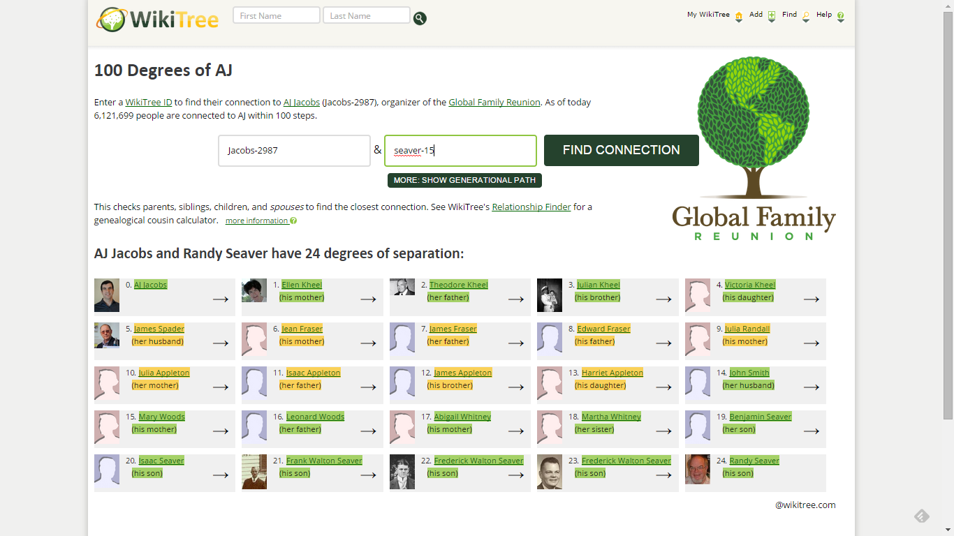The width and height of the screenshot is (954, 536).
Task: Open Julia Randall's profile link
Action: [x=747, y=329]
